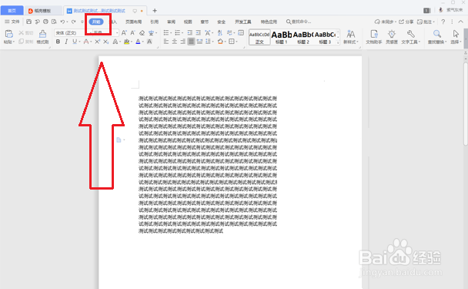Apply the 标题 2 heading style
Viewport: 468px width, 289px height.
pyautogui.click(x=303, y=37)
